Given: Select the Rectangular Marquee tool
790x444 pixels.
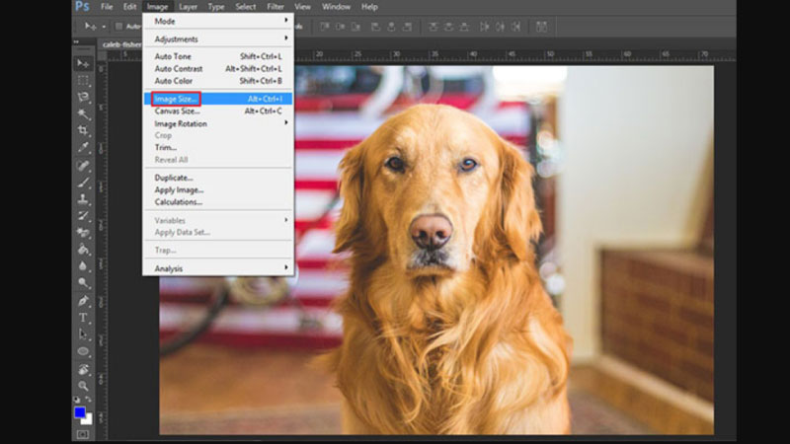Looking at the screenshot, I should [x=83, y=81].
